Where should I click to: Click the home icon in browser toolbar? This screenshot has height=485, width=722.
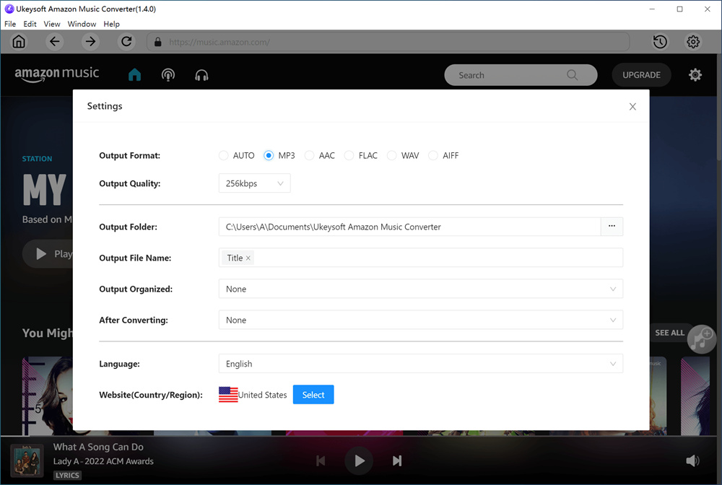click(x=19, y=42)
